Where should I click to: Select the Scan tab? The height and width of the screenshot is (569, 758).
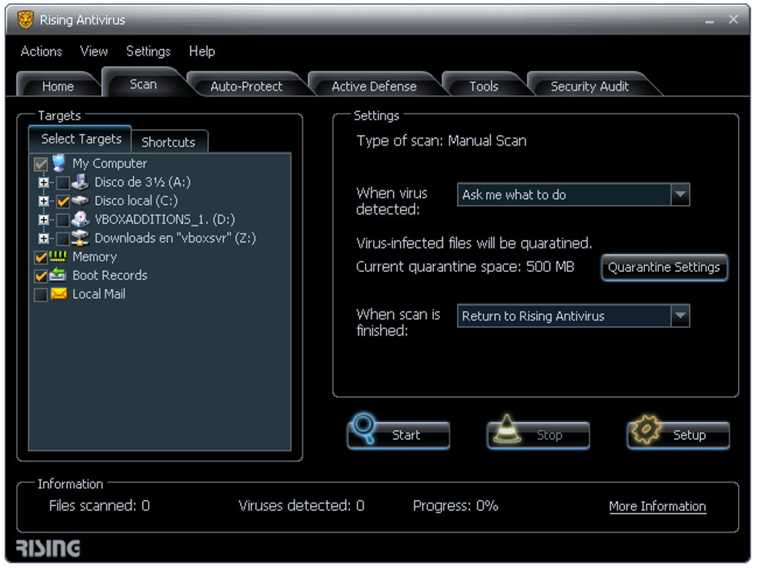(143, 84)
